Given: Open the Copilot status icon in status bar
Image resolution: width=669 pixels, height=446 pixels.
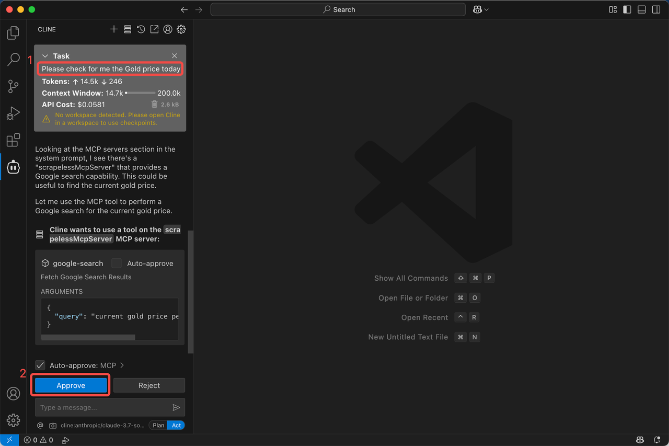Looking at the screenshot, I should click(x=640, y=440).
